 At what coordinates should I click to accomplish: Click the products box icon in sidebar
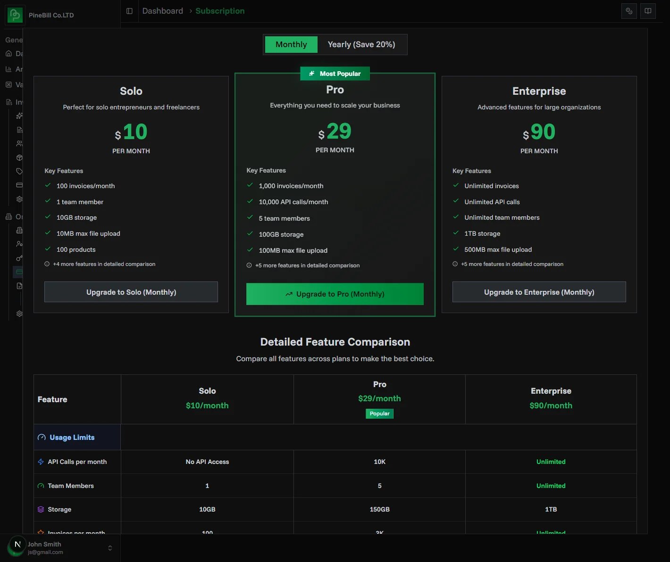(19, 157)
